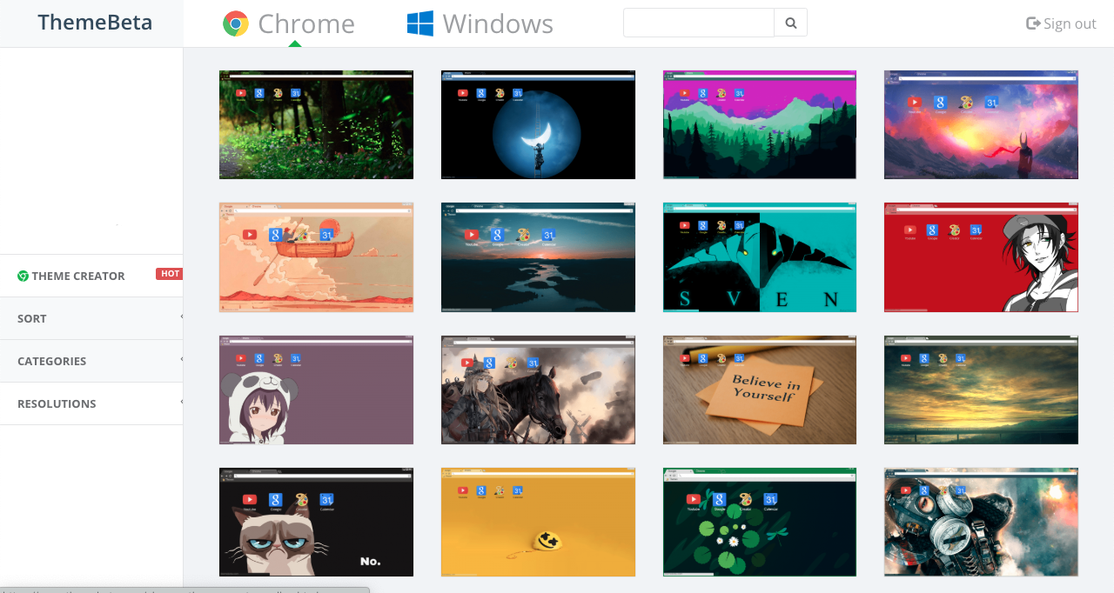This screenshot has height=593, width=1114.
Task: Open the grumpy cat 'No.' theme
Action: coord(316,522)
